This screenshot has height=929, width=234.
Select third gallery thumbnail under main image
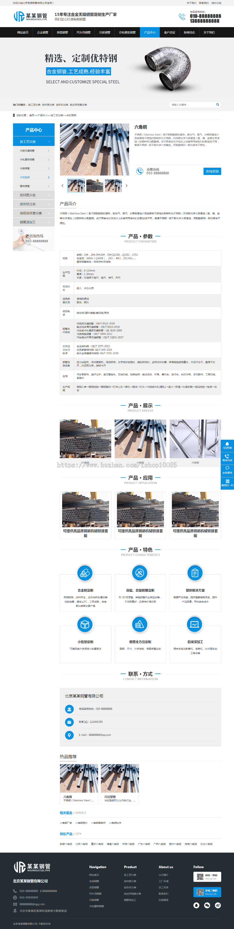113,185
